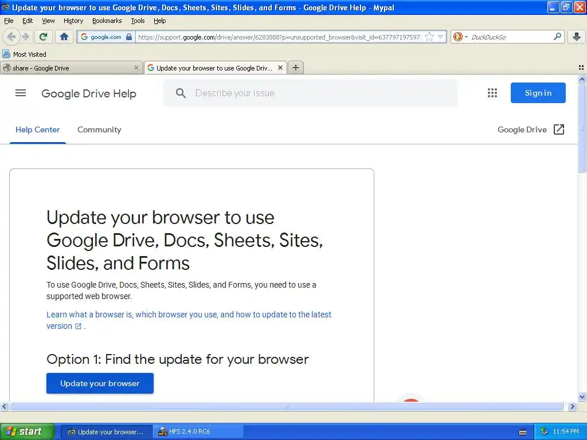Click the vertical scrollbar thumb

[x=582, y=128]
